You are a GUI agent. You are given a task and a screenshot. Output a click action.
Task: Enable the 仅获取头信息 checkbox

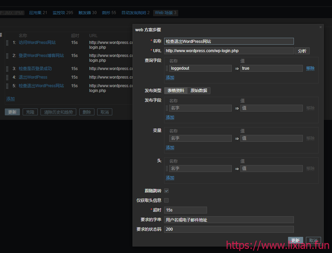[167, 200]
